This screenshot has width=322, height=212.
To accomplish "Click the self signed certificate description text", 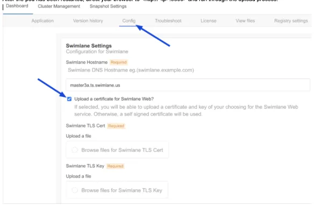I will coord(186,110).
